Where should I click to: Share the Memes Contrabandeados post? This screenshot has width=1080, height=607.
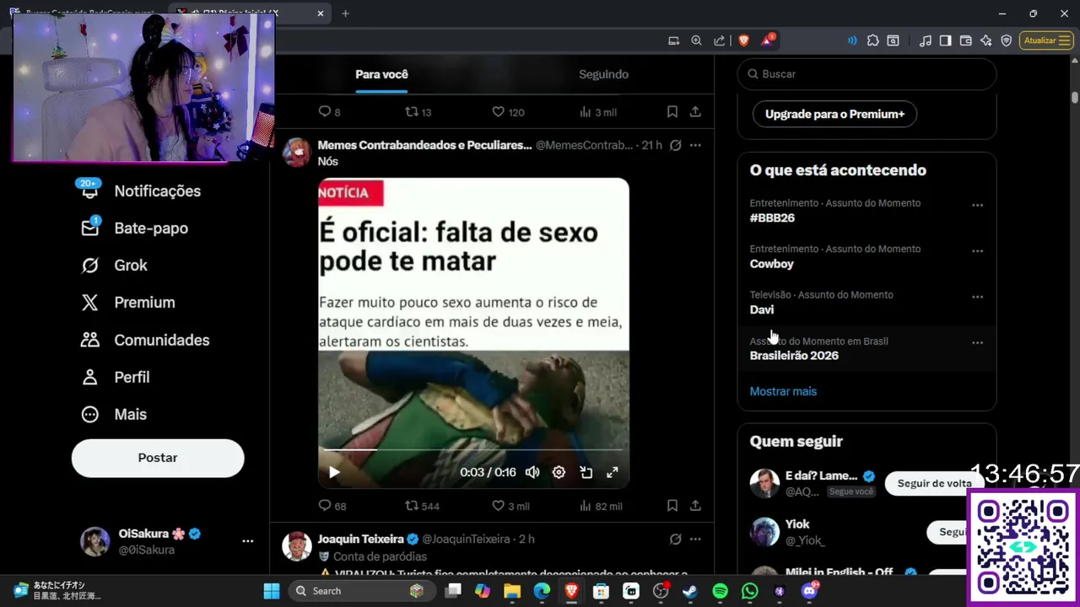(x=695, y=506)
